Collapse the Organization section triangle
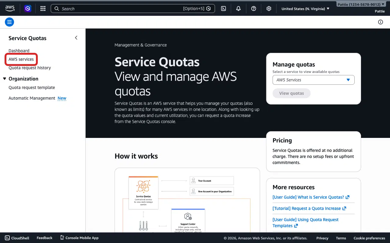The height and width of the screenshot is (243, 390). 5,79
